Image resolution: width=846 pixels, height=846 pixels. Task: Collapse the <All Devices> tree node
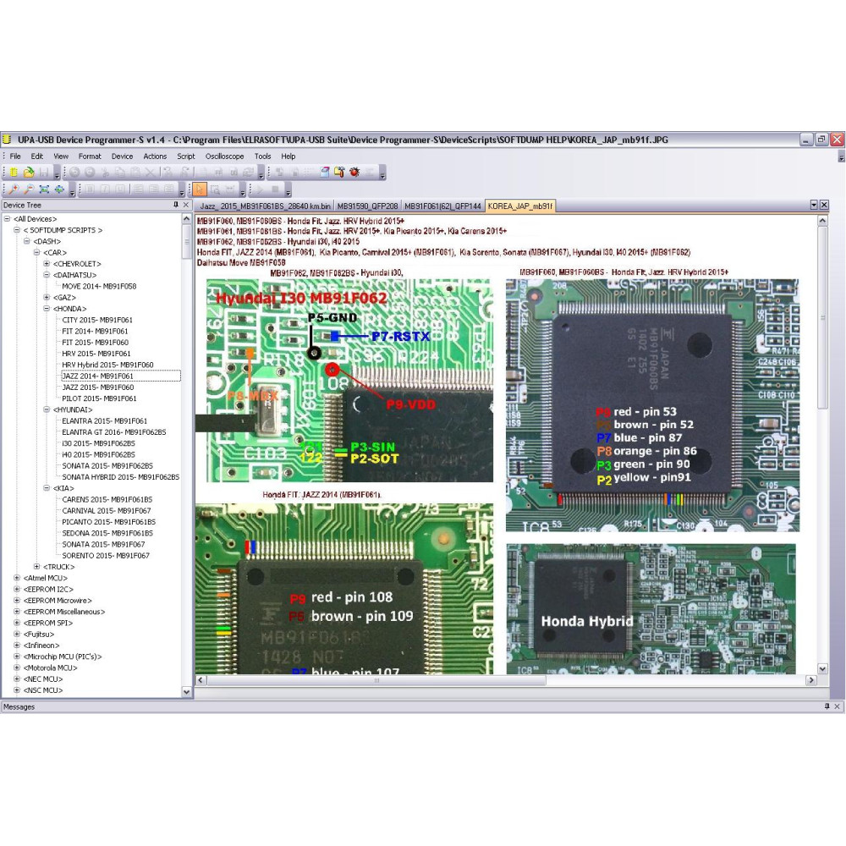[x=7, y=218]
